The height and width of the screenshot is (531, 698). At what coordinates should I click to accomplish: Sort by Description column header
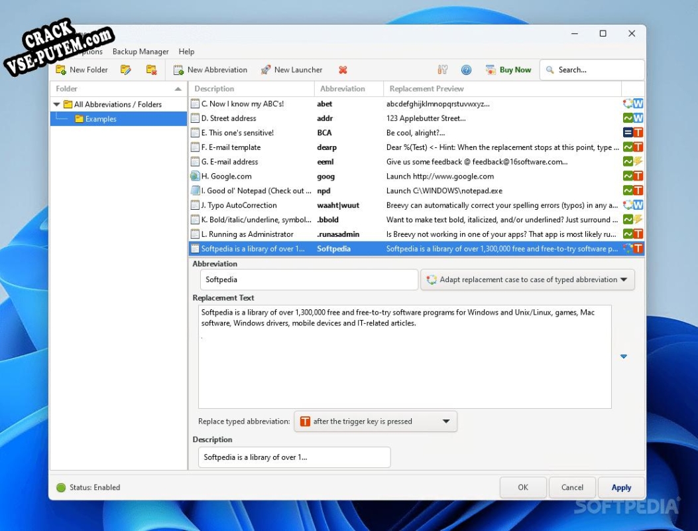coord(251,89)
